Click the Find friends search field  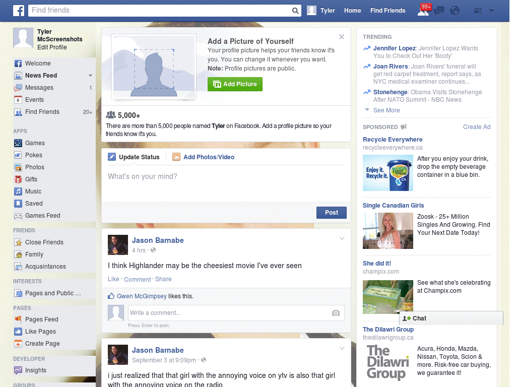click(x=160, y=11)
